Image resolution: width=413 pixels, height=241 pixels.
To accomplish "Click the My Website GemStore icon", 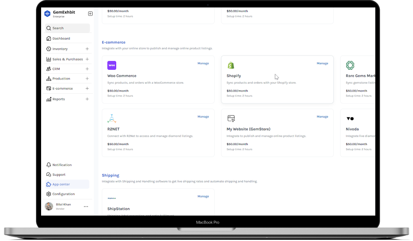I will coord(231,119).
